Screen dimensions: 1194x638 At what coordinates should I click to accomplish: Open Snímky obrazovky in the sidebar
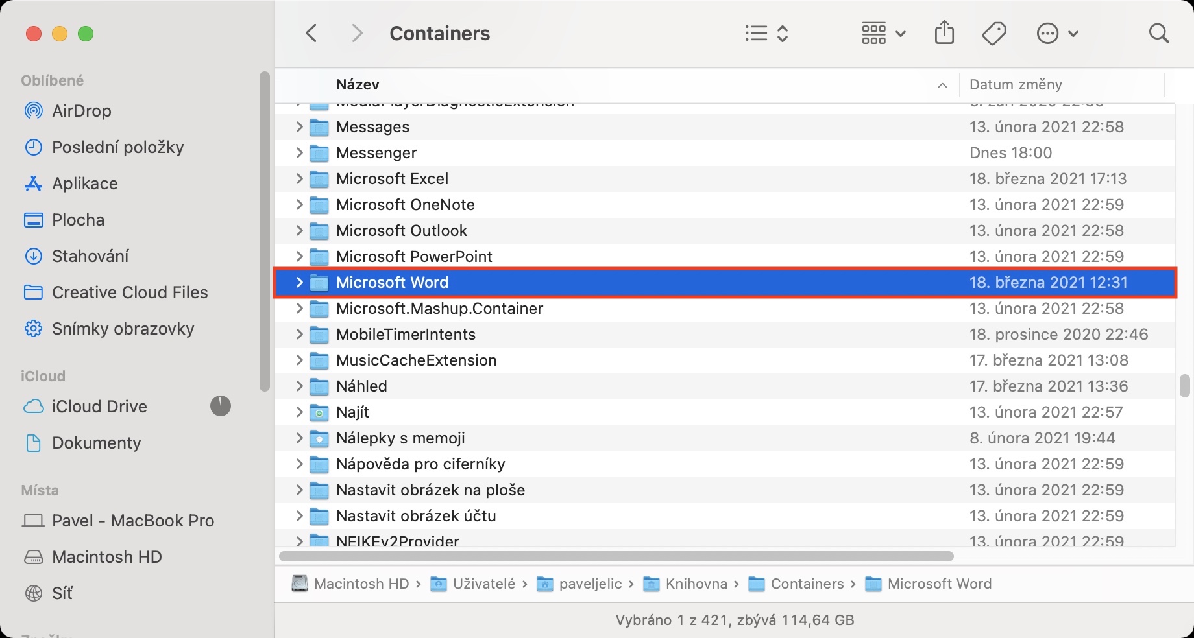pos(123,329)
